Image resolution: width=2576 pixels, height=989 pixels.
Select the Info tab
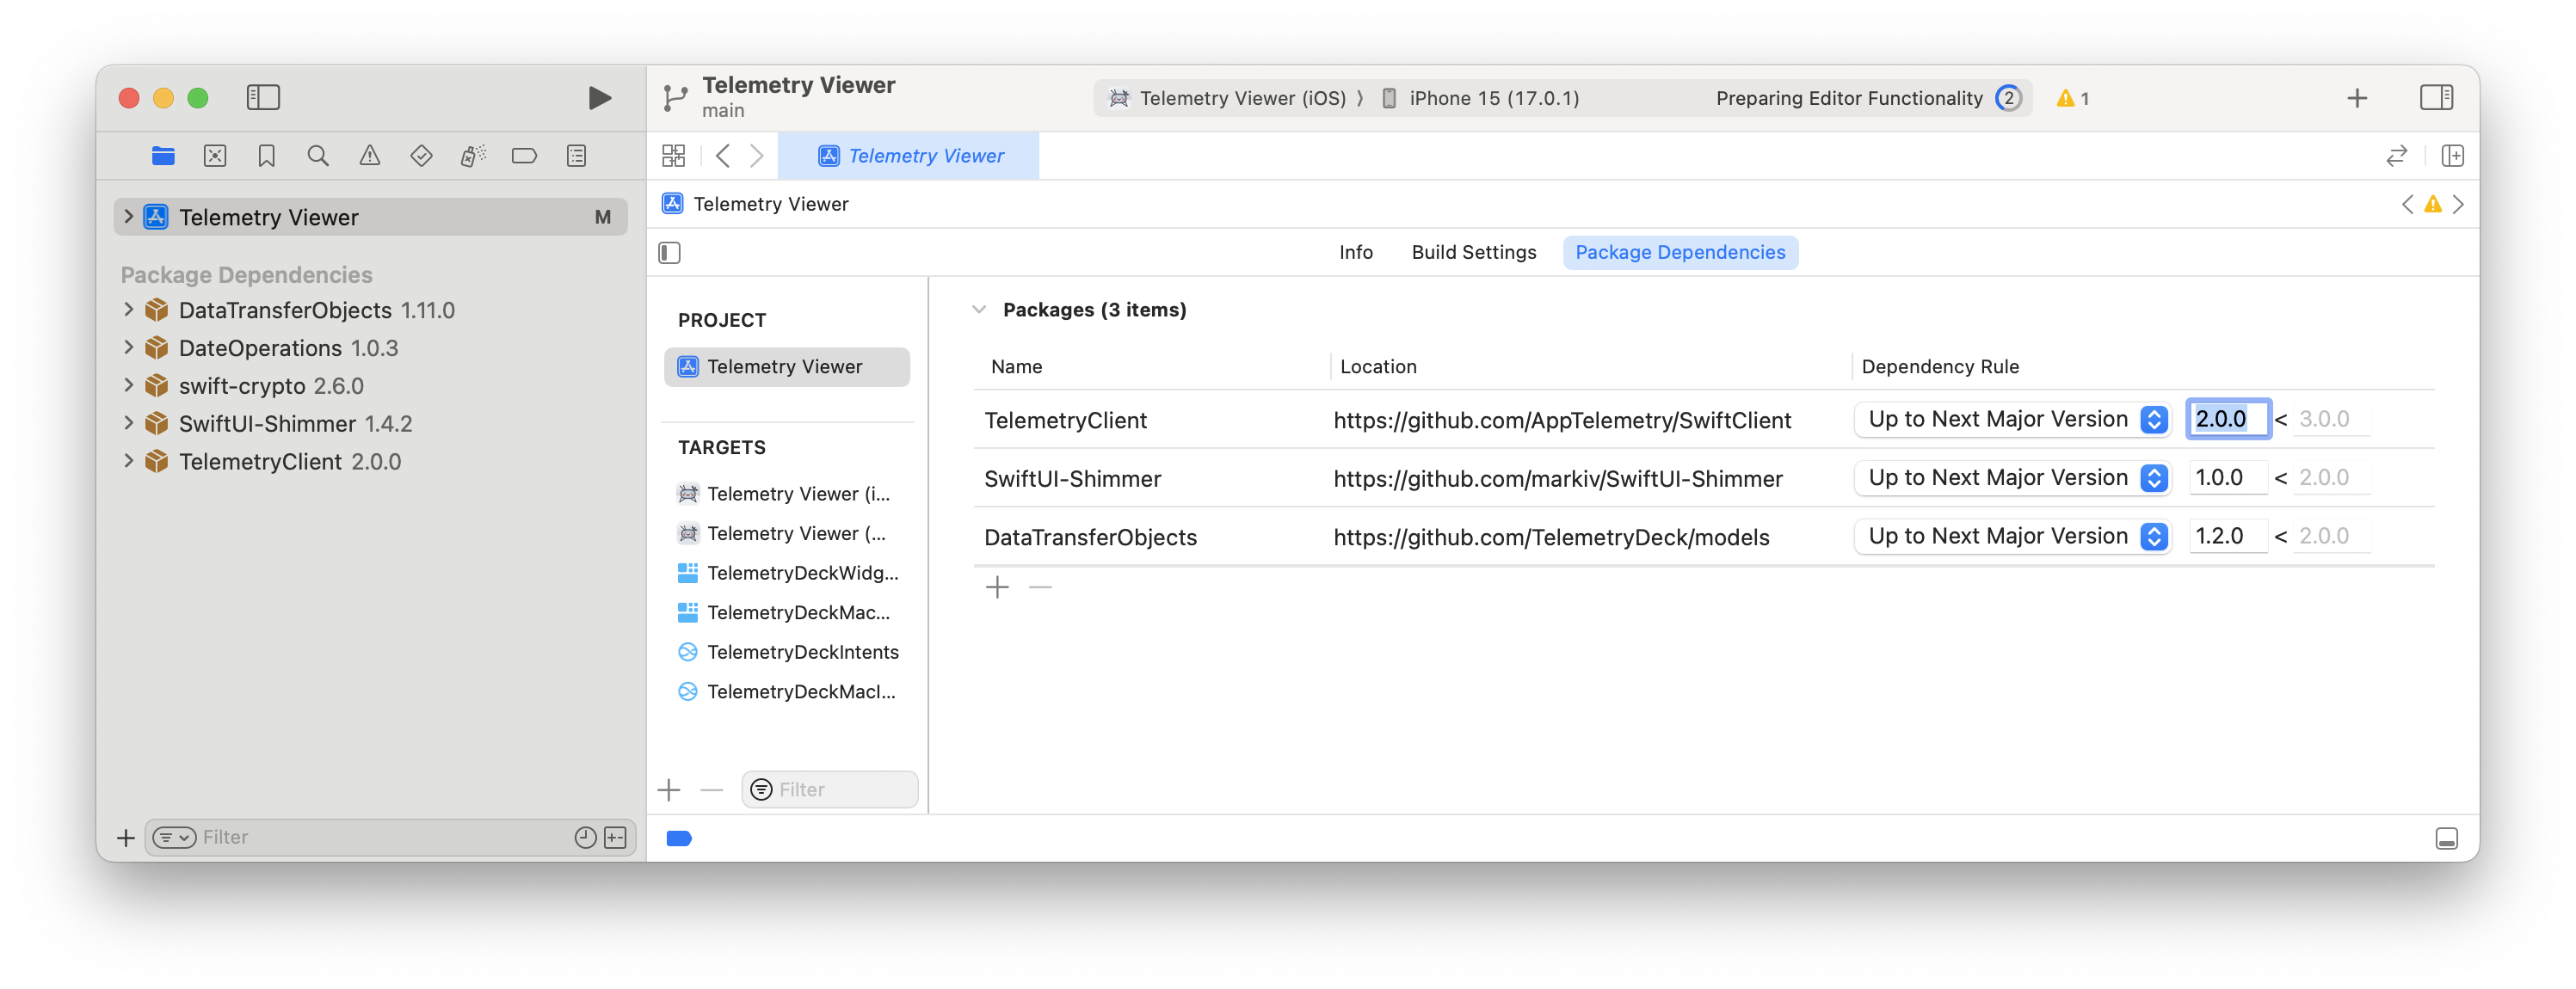tap(1356, 252)
